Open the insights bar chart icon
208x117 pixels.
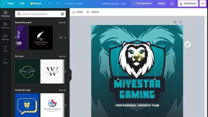pyautogui.click(x=172, y=4)
